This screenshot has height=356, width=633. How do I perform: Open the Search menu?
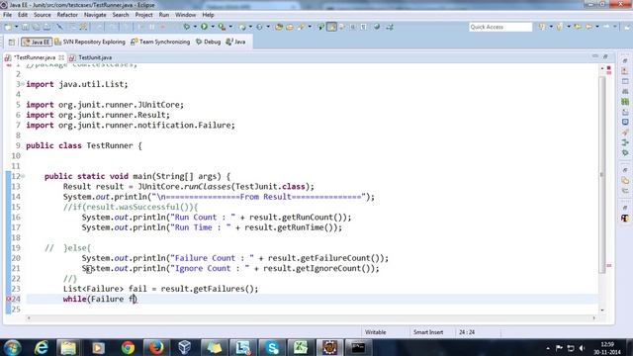click(121, 15)
